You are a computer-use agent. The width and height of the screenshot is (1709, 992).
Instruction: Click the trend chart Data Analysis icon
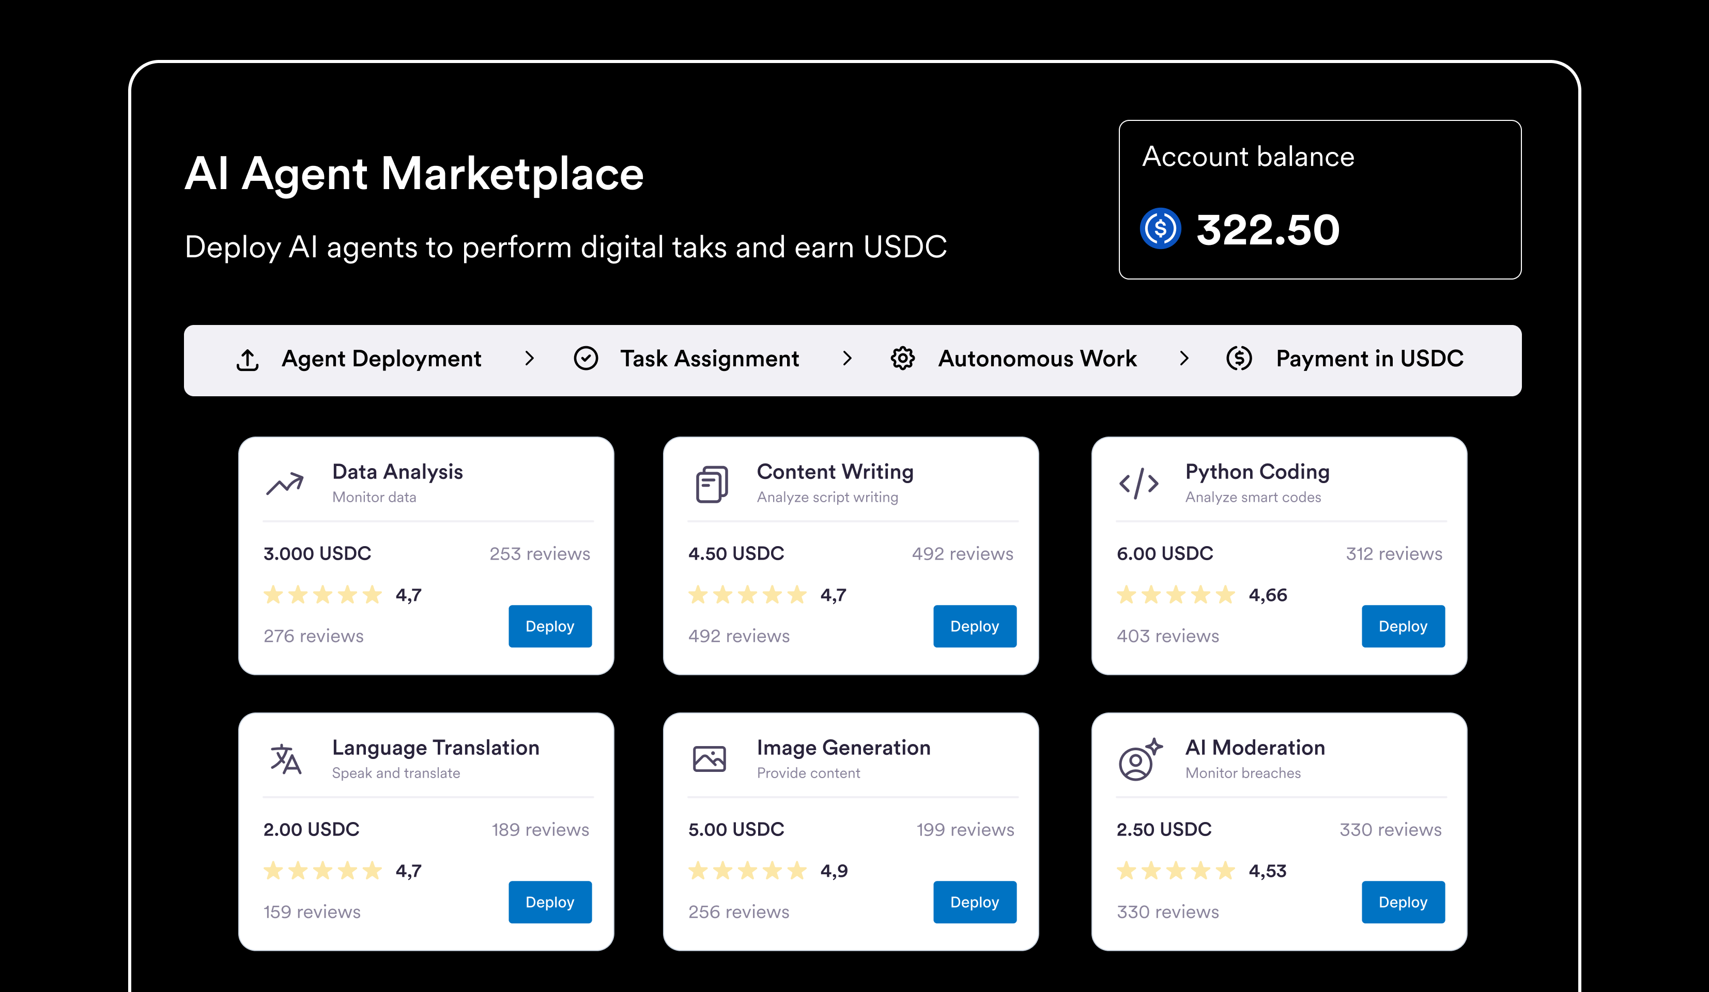point(285,484)
